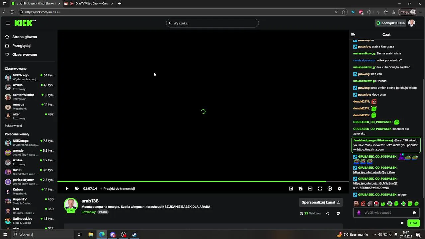Close the OmeTV Video Chat tab
The image size is (425, 239).
click(112, 4)
